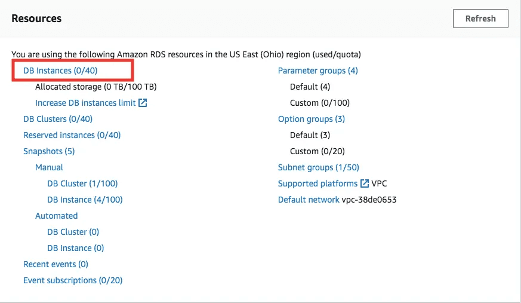The height and width of the screenshot is (303, 521).
Task: Open manual DB Cluster (1/100) snapshots
Action: (x=82, y=183)
